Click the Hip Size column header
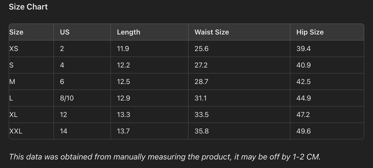 [310, 32]
